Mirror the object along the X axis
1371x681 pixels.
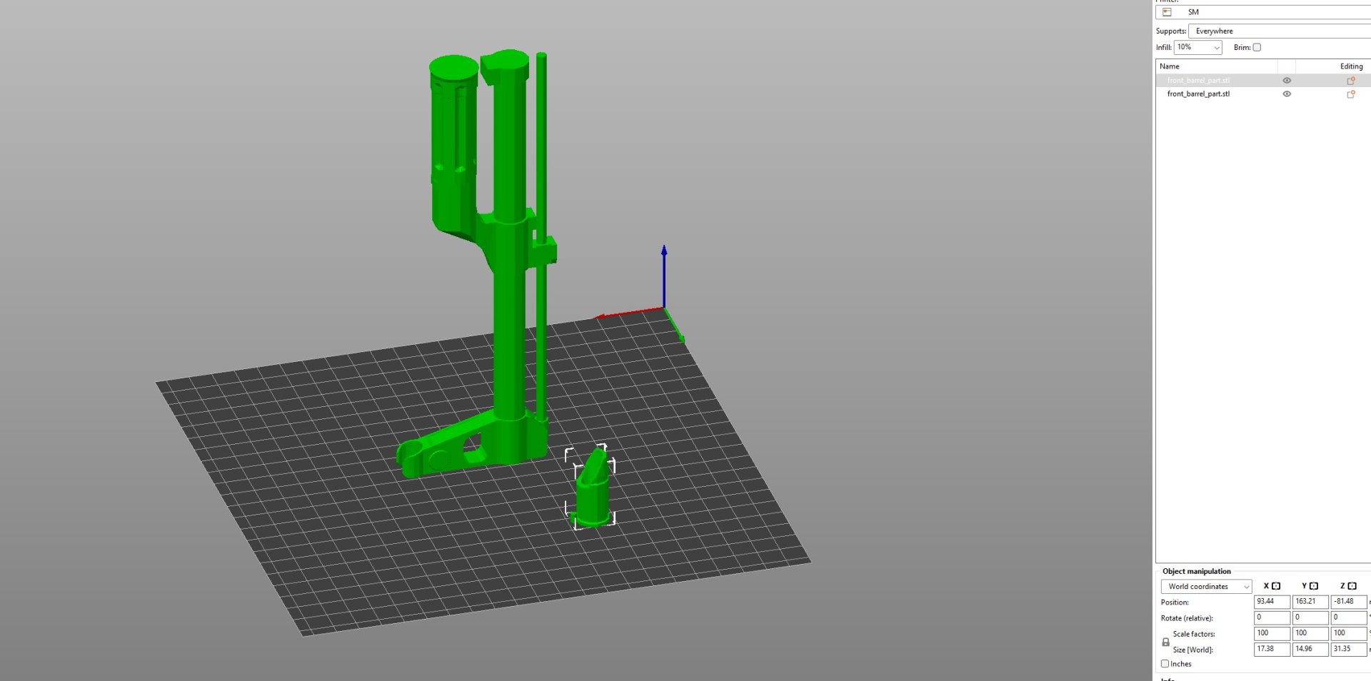point(1276,586)
